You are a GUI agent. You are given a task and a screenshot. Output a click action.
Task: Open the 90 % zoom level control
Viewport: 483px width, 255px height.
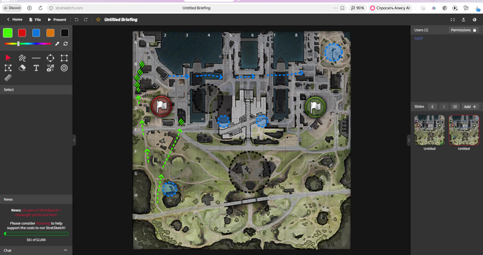pos(357,8)
